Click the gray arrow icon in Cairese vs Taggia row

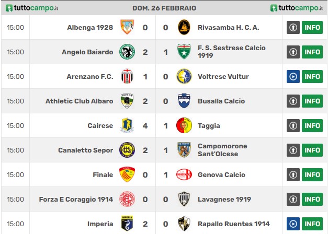click(293, 125)
